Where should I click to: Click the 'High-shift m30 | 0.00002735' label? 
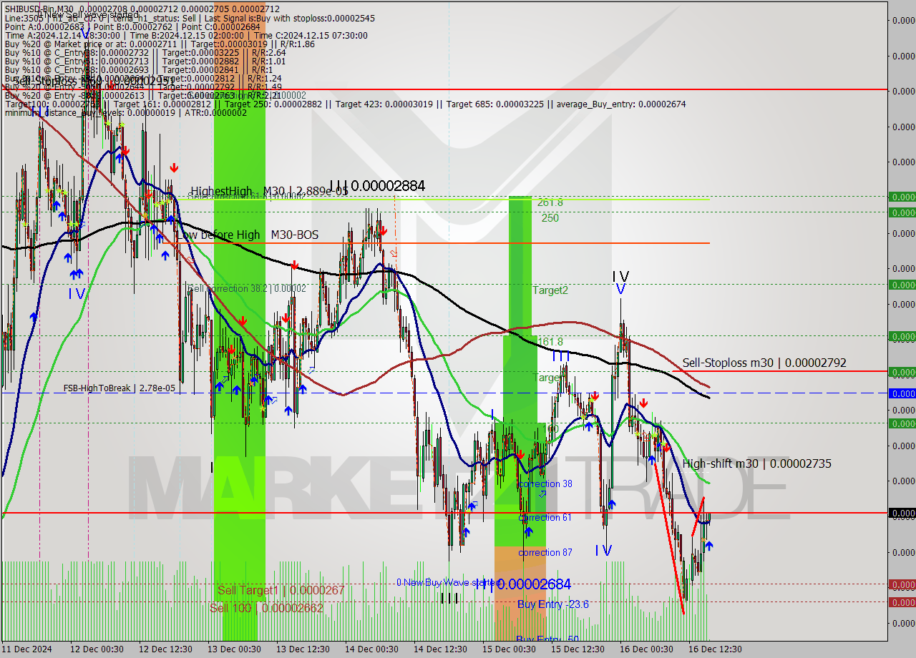point(757,463)
